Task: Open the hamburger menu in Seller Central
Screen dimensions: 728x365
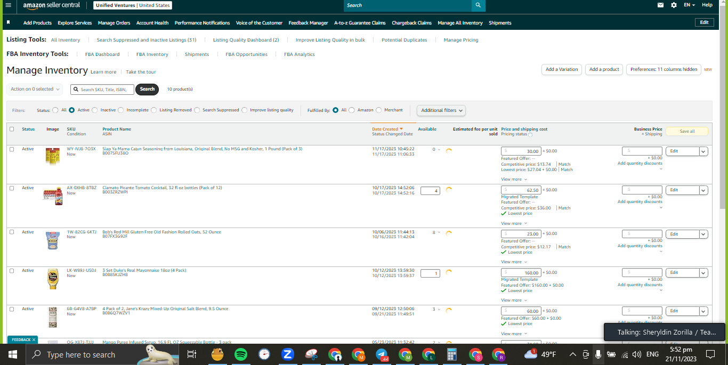Action: pyautogui.click(x=8, y=5)
